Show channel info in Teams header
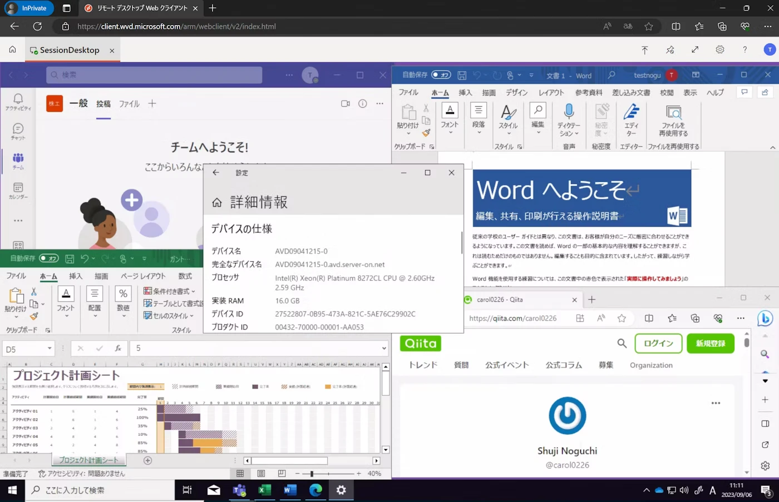The image size is (779, 502). pos(363,103)
